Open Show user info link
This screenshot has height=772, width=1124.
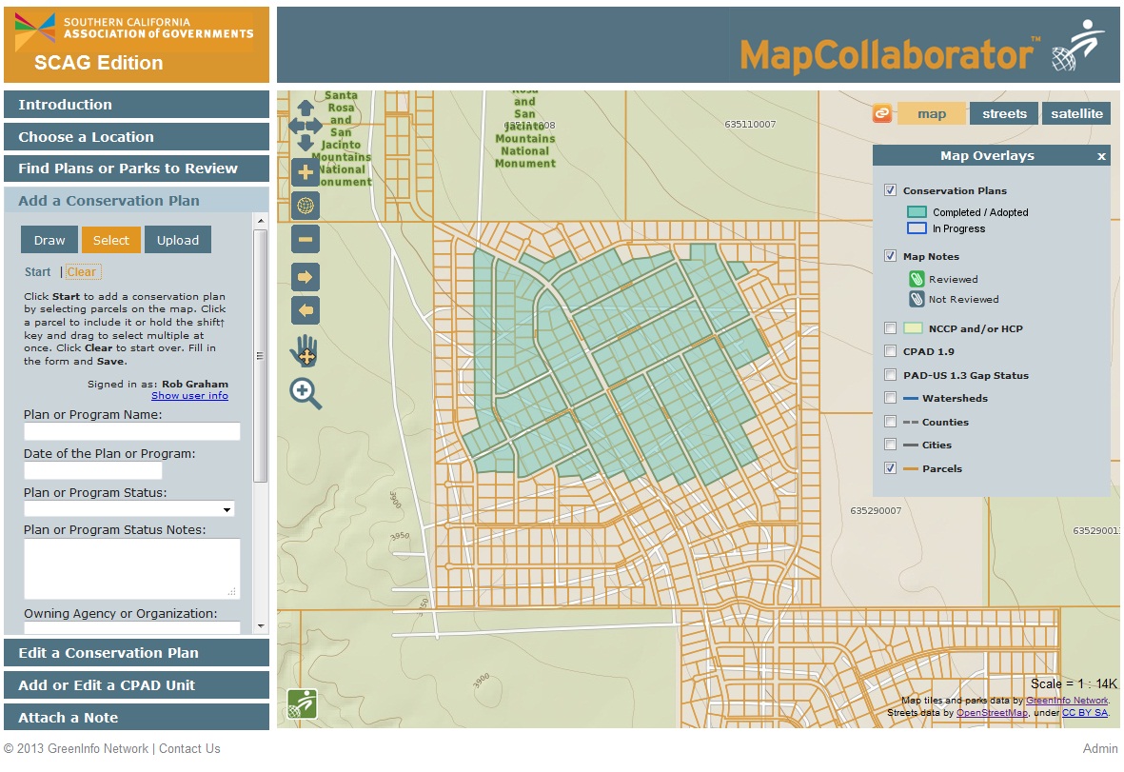tap(190, 396)
